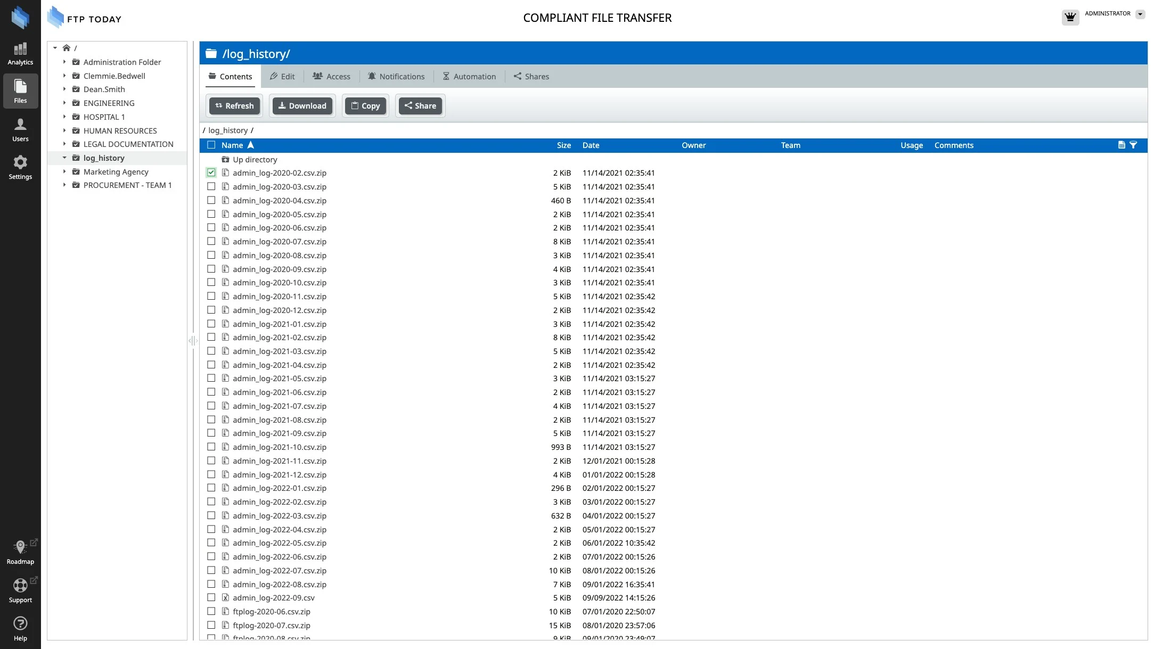Click the Refresh button
The width and height of the screenshot is (1154, 649).
tap(234, 105)
